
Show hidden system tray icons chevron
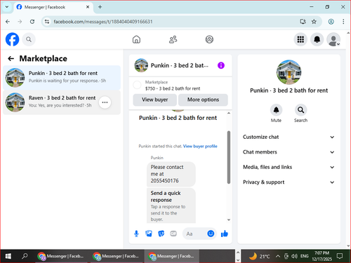278,256
